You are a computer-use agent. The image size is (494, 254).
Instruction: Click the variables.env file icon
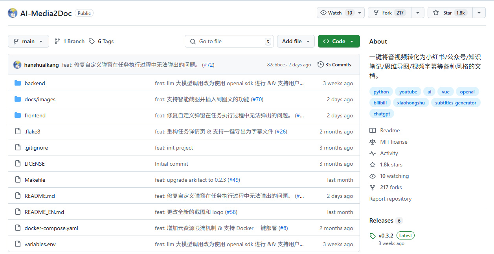point(17,244)
